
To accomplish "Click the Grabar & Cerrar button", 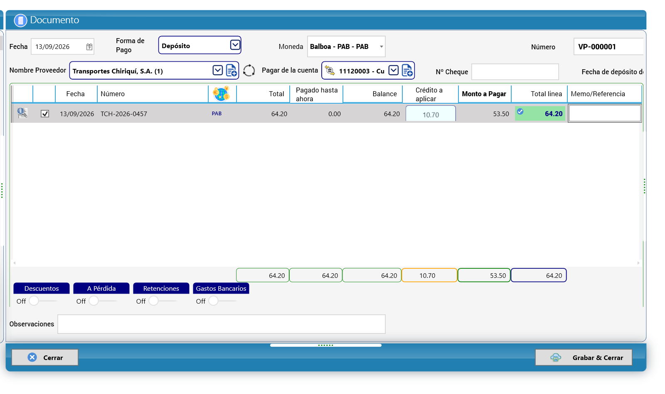I will point(584,357).
